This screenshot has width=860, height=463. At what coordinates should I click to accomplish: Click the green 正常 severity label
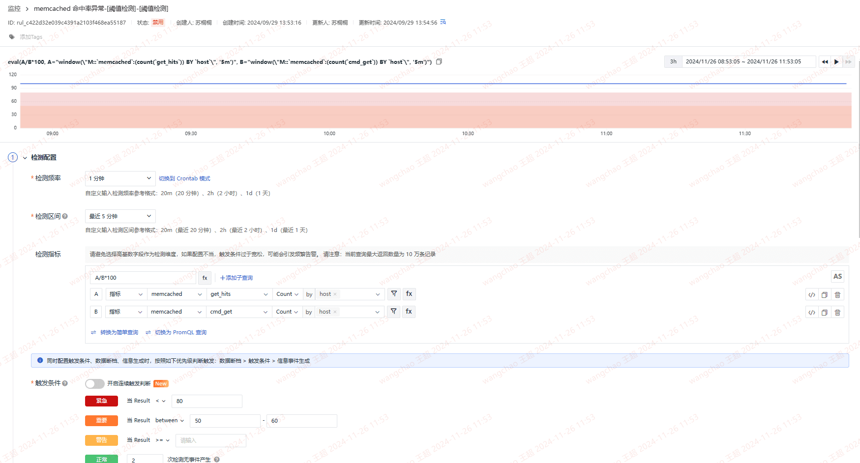click(x=101, y=459)
